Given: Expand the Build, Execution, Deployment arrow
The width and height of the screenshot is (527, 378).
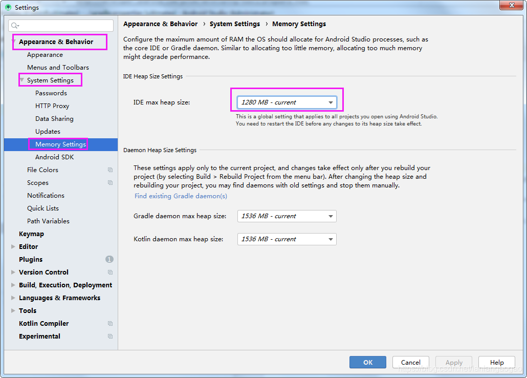Looking at the screenshot, I should pyautogui.click(x=13, y=285).
